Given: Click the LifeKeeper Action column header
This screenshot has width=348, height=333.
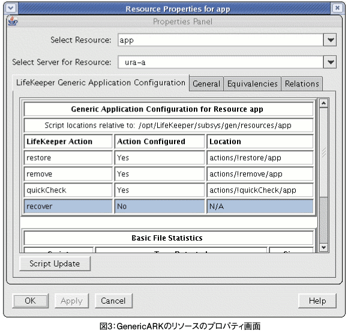Looking at the screenshot, I should [x=68, y=142].
